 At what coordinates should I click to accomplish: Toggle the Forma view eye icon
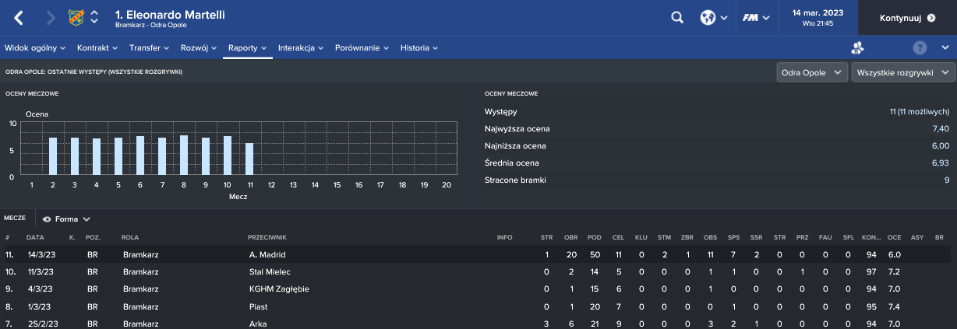47,219
